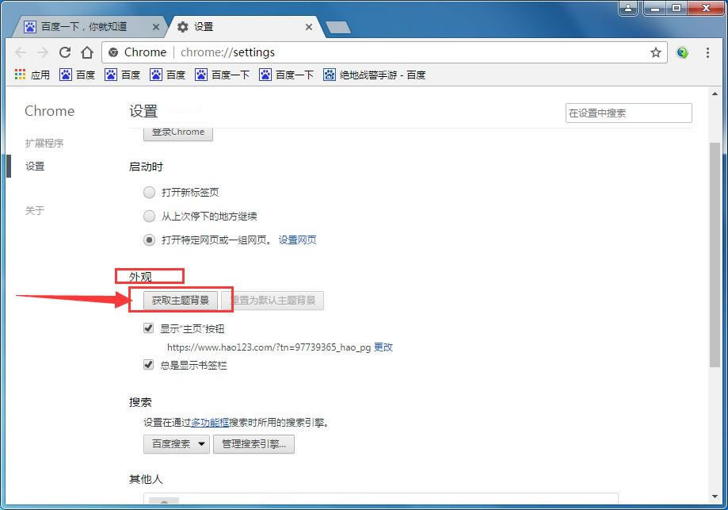Screen dimensions: 728x510
Task: Open 百度搜索 search engine dropdown
Action: [177, 444]
